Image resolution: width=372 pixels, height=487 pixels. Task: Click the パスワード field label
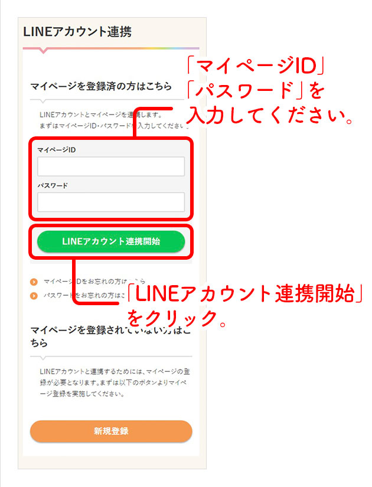[53, 186]
